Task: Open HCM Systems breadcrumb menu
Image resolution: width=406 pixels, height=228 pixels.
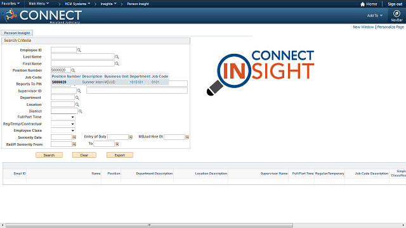Action: (77, 4)
